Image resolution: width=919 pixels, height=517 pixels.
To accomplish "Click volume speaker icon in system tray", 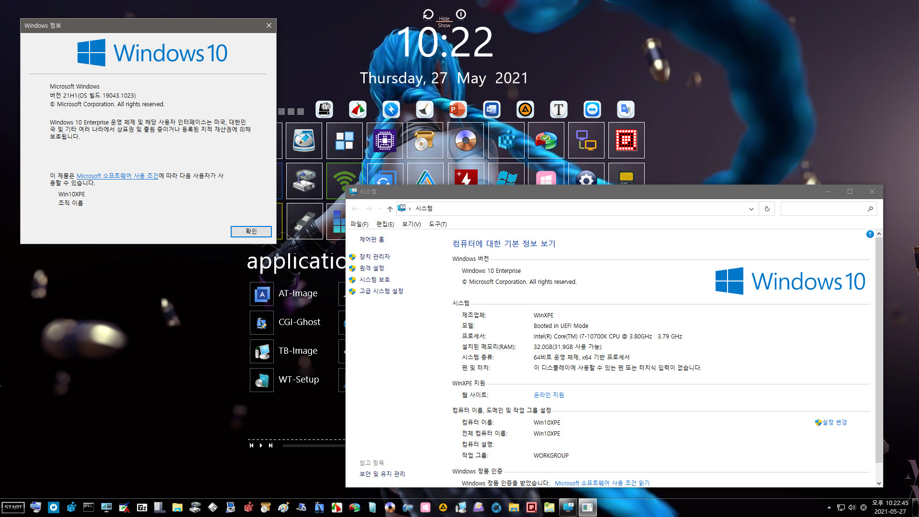I will (x=852, y=507).
